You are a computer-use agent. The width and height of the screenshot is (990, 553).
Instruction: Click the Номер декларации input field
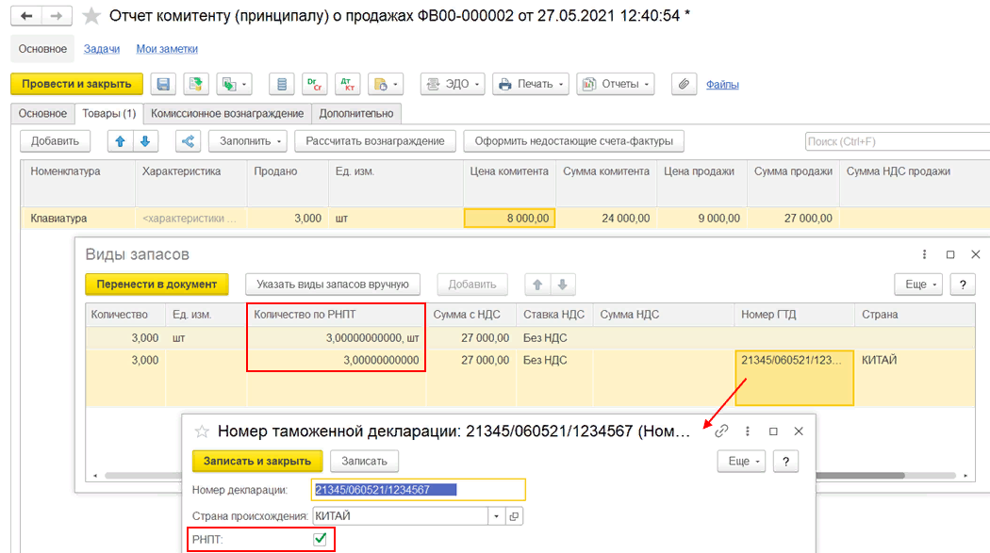[418, 490]
